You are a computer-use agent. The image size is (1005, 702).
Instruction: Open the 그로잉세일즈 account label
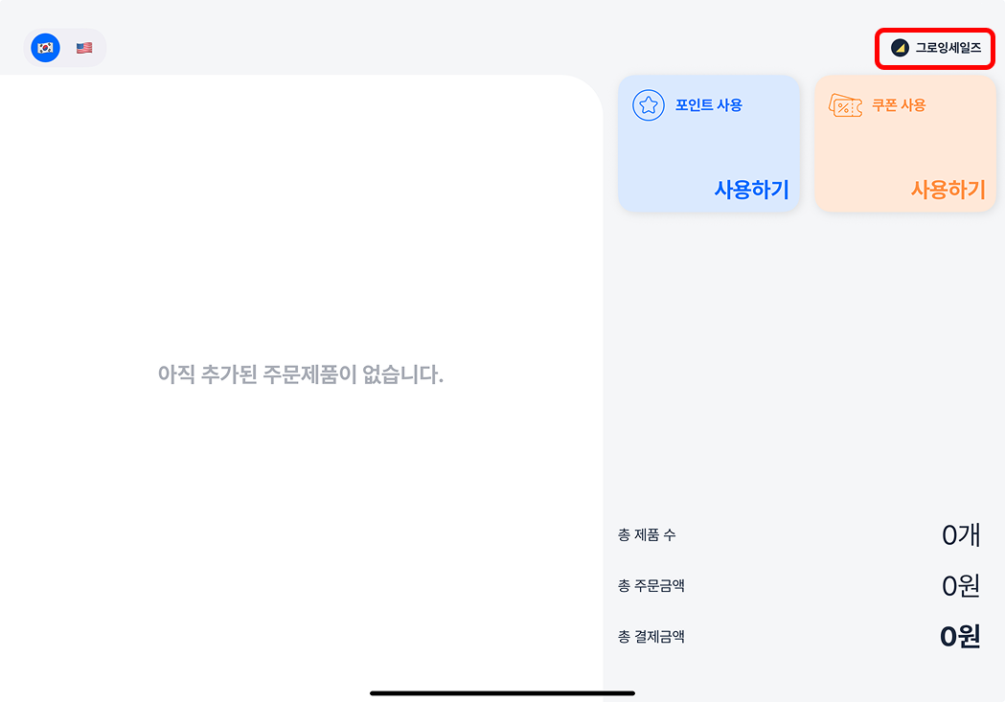tap(948, 48)
